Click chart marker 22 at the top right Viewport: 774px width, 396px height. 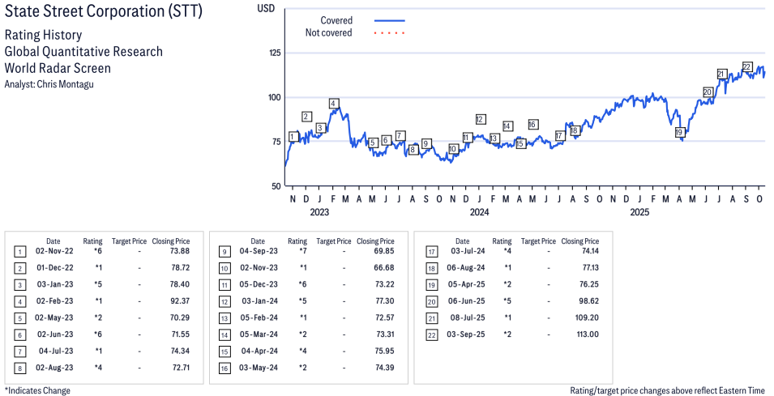(x=747, y=67)
